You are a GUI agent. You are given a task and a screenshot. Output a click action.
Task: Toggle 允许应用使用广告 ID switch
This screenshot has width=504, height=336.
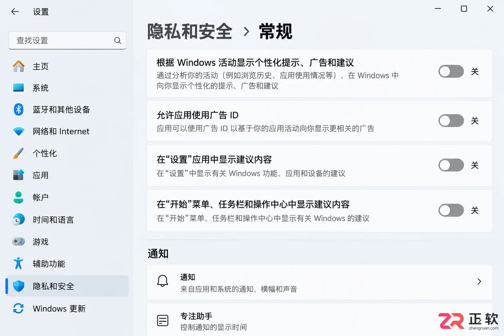(451, 121)
